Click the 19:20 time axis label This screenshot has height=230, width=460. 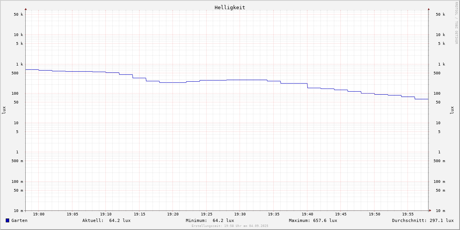point(173,214)
